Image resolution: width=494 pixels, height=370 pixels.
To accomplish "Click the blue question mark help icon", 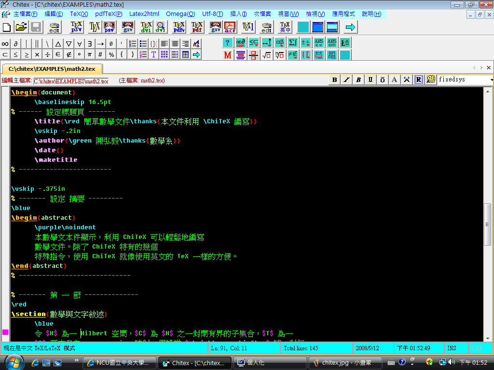I will coord(228,42).
